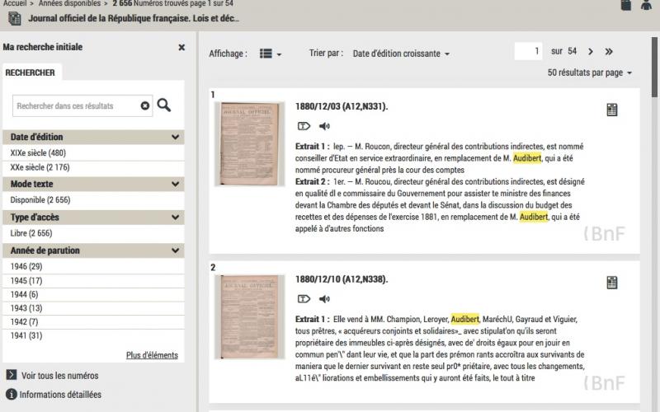Click the Accueil breadcrumb link
The image size is (660, 412).
[15, 3]
